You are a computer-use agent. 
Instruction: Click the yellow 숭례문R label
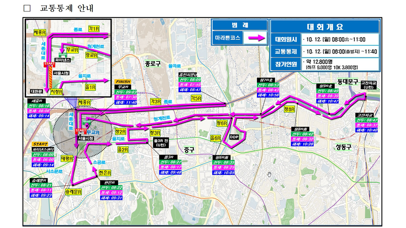click(73, 192)
